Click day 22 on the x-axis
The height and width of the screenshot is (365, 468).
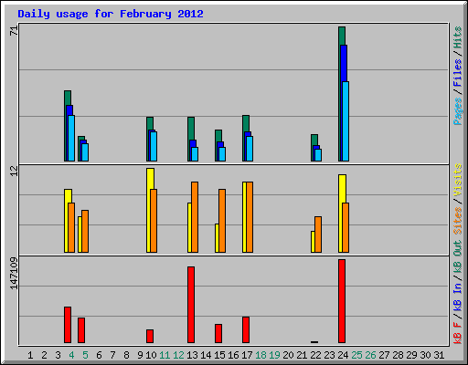point(315,355)
